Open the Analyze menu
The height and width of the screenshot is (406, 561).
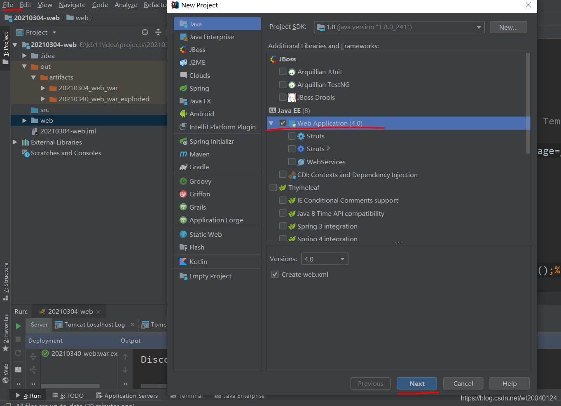coord(126,5)
